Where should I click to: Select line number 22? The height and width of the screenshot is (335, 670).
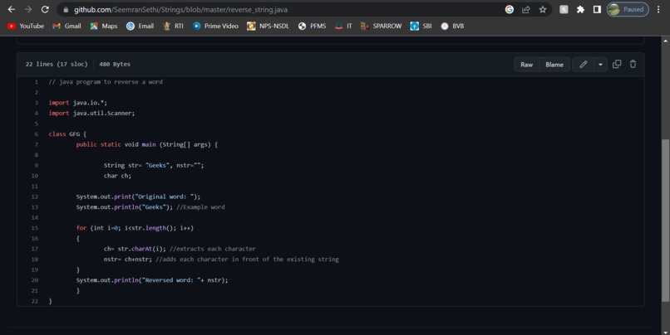(x=35, y=301)
